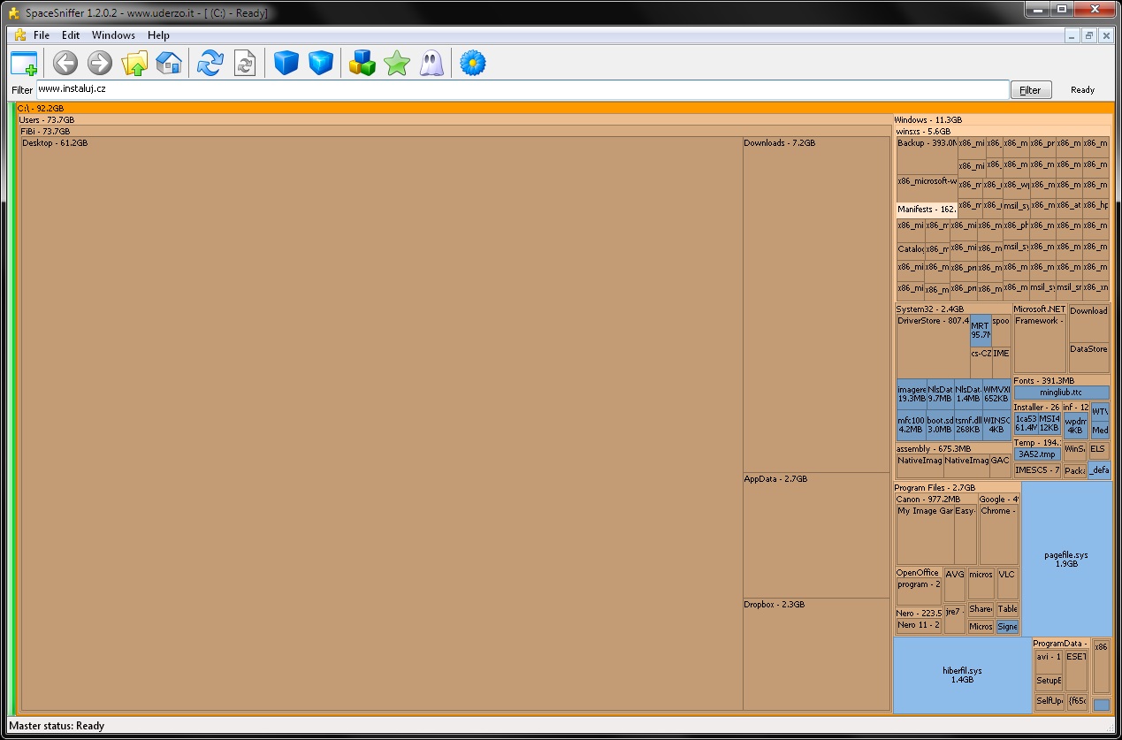The width and height of the screenshot is (1122, 740).
Task: Open a new view window
Action: pos(24,64)
